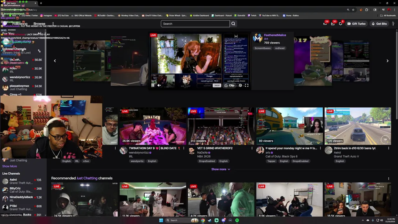Expand Show more below the live channels row
The image size is (398, 224).
[220, 169]
